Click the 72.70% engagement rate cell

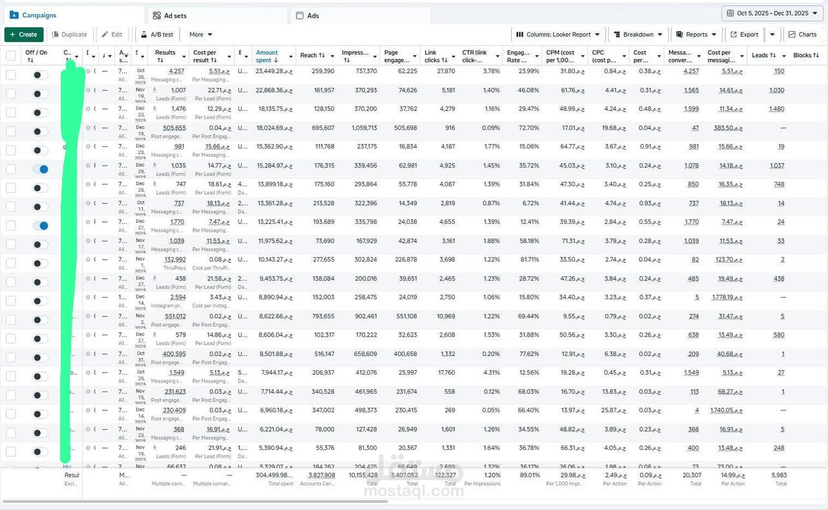click(x=528, y=128)
